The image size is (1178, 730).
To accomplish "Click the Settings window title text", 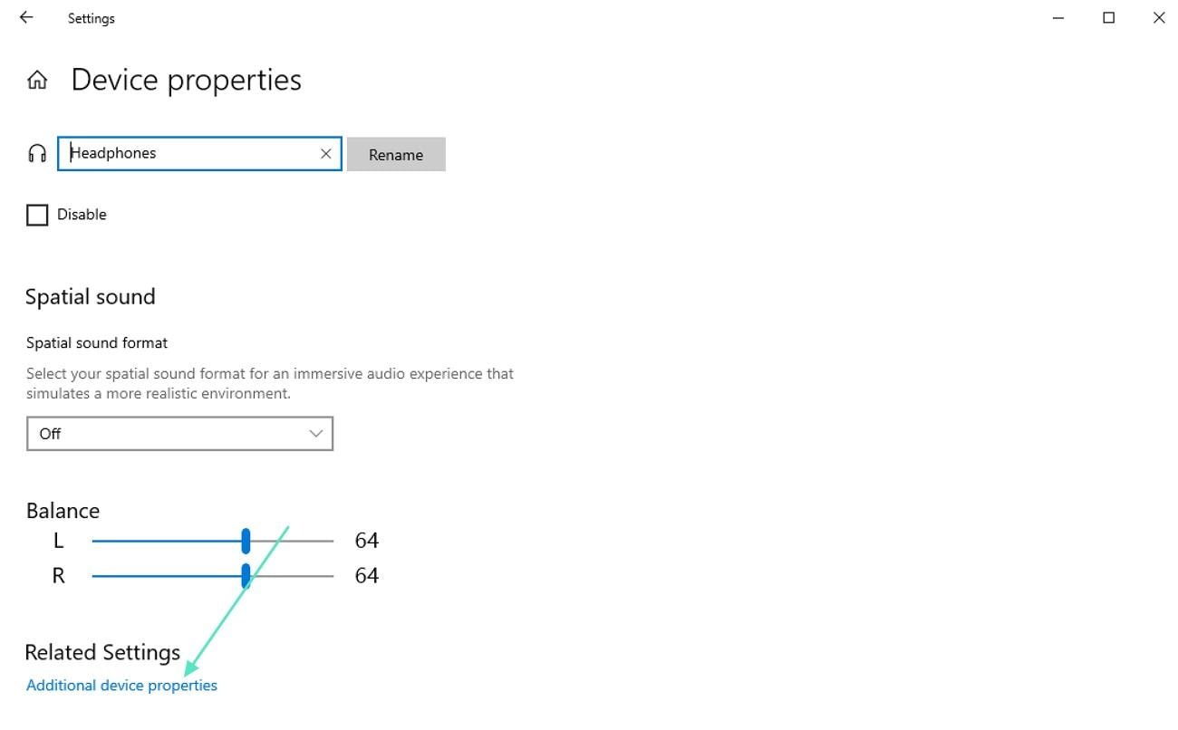I will 91,18.
